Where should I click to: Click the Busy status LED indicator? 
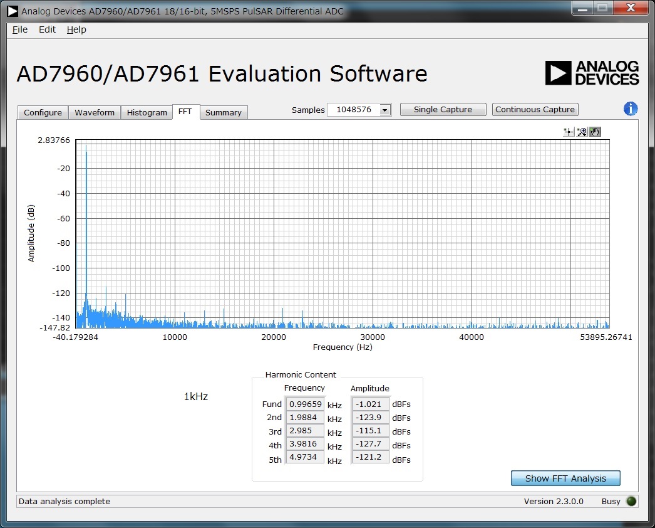631,501
